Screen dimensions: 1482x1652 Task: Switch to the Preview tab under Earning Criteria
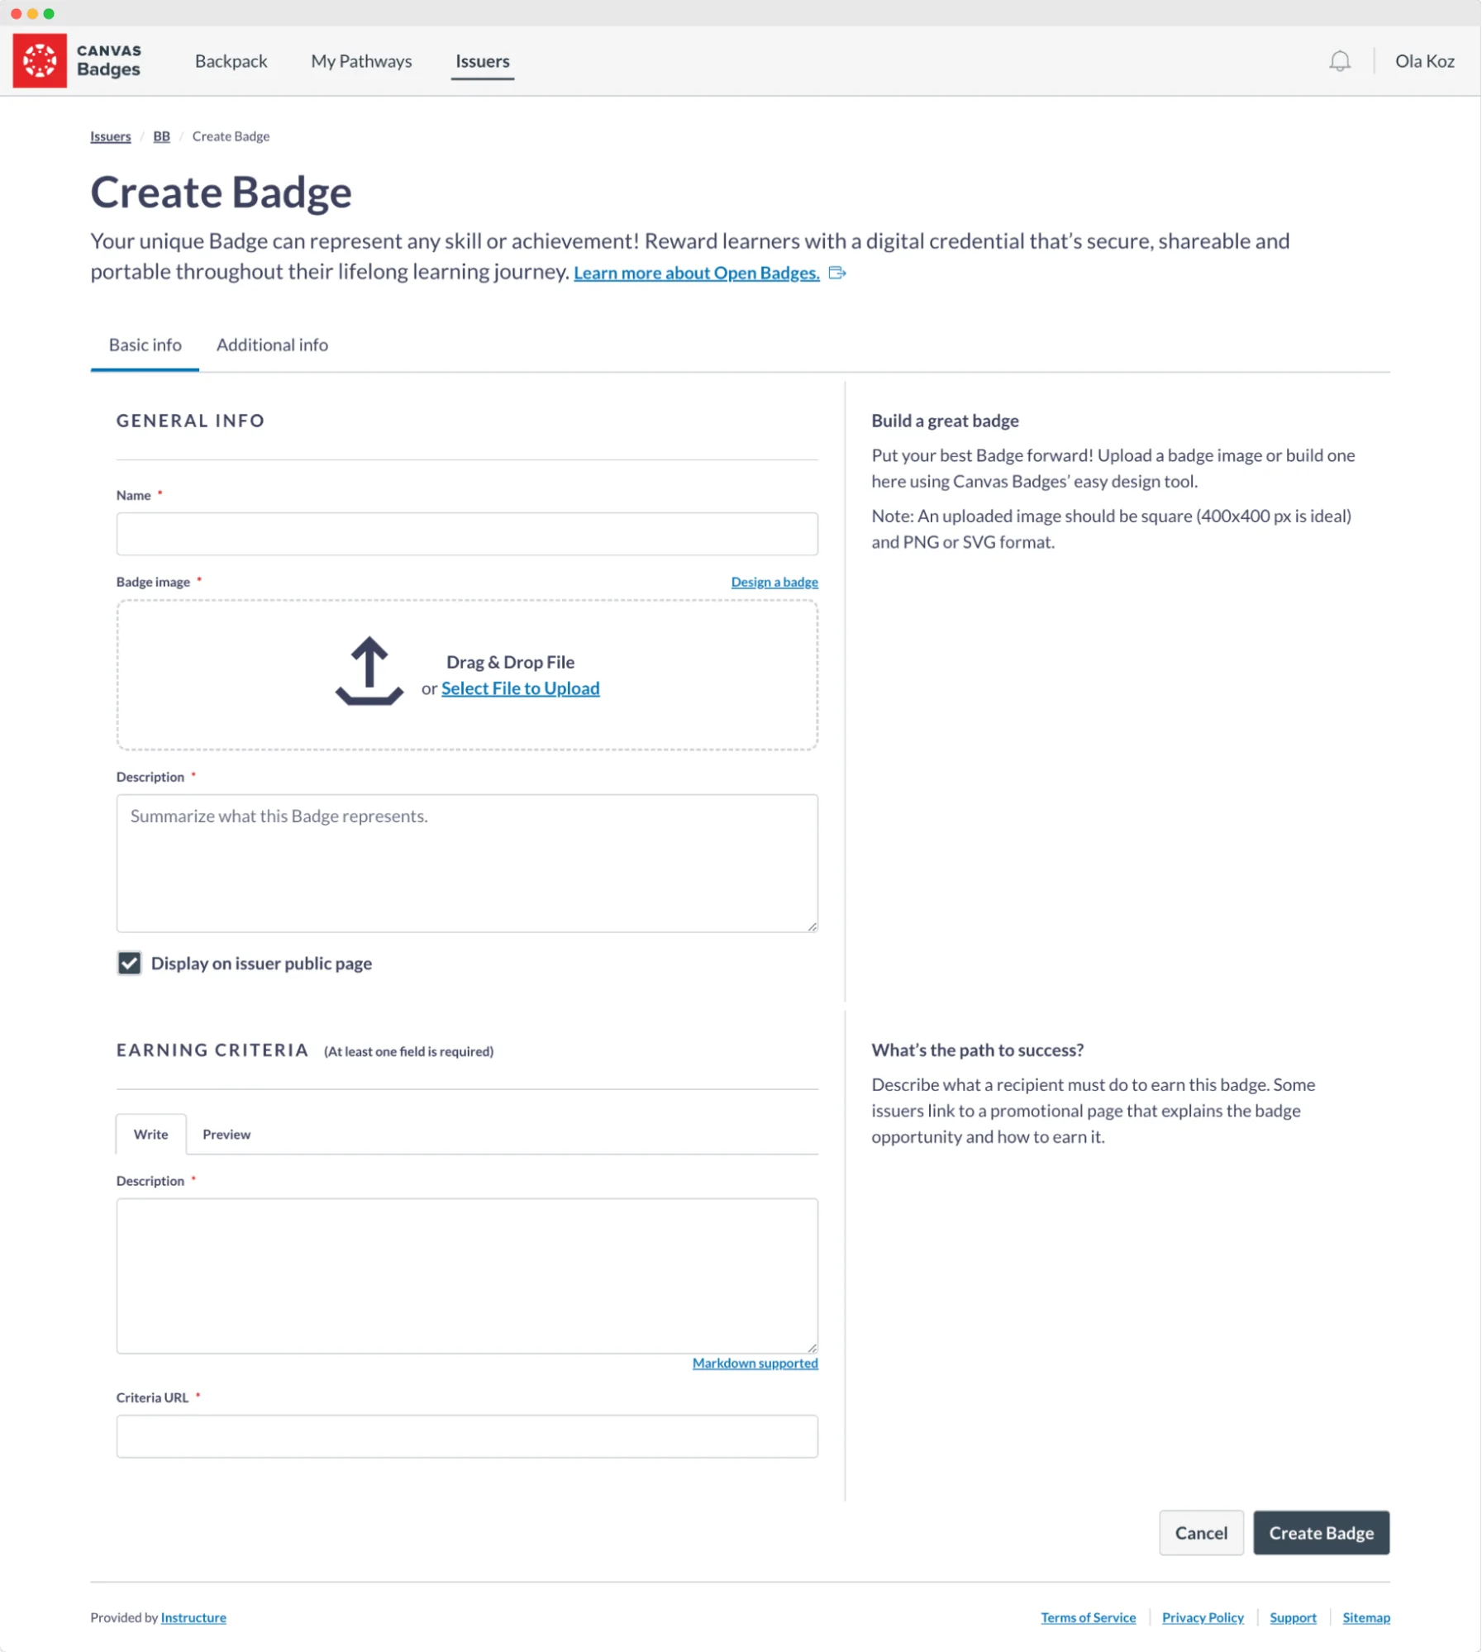click(226, 1134)
